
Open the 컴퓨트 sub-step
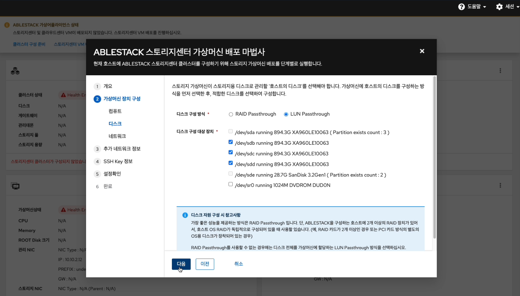[x=115, y=111]
